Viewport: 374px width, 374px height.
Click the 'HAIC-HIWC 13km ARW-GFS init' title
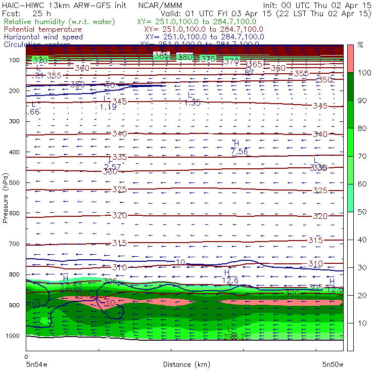pos(64,5)
